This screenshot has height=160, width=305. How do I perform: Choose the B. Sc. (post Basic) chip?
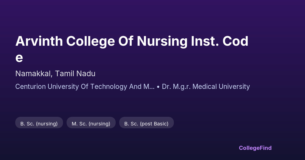tap(146, 124)
